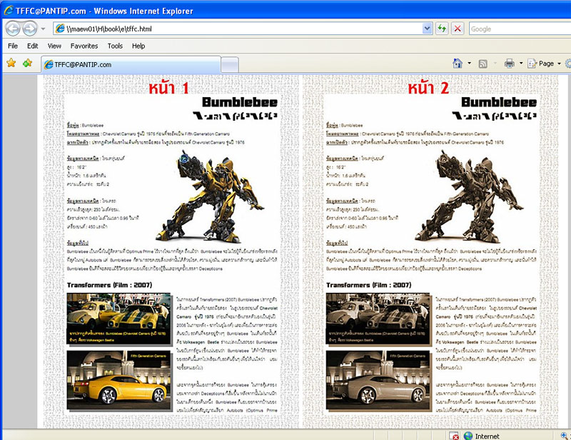
Task: Open the Page menu button
Action: point(541,64)
